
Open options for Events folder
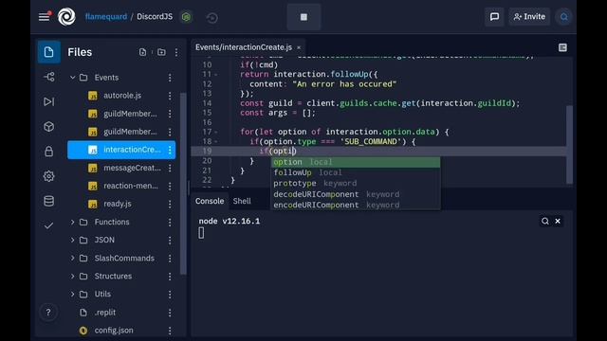point(170,78)
